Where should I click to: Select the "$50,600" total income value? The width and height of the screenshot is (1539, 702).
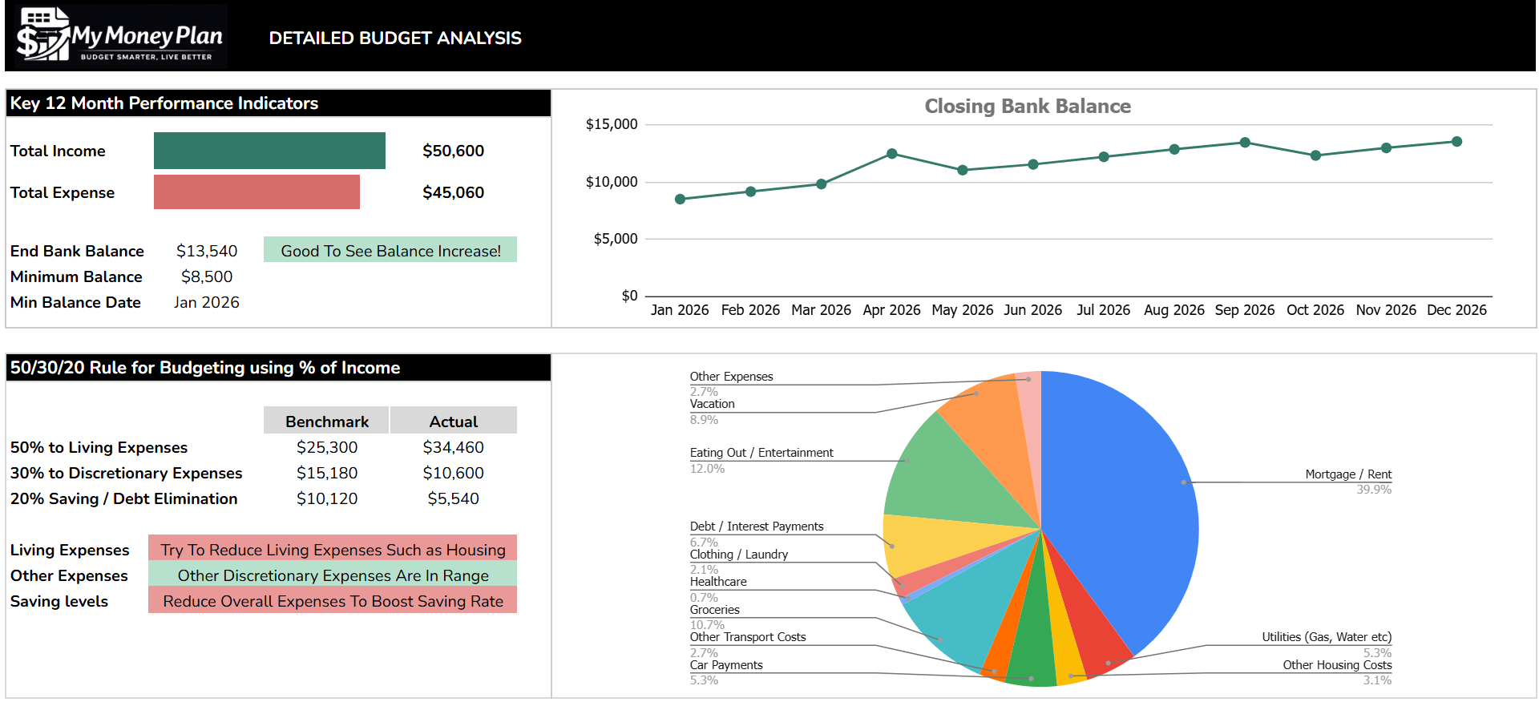click(x=454, y=151)
